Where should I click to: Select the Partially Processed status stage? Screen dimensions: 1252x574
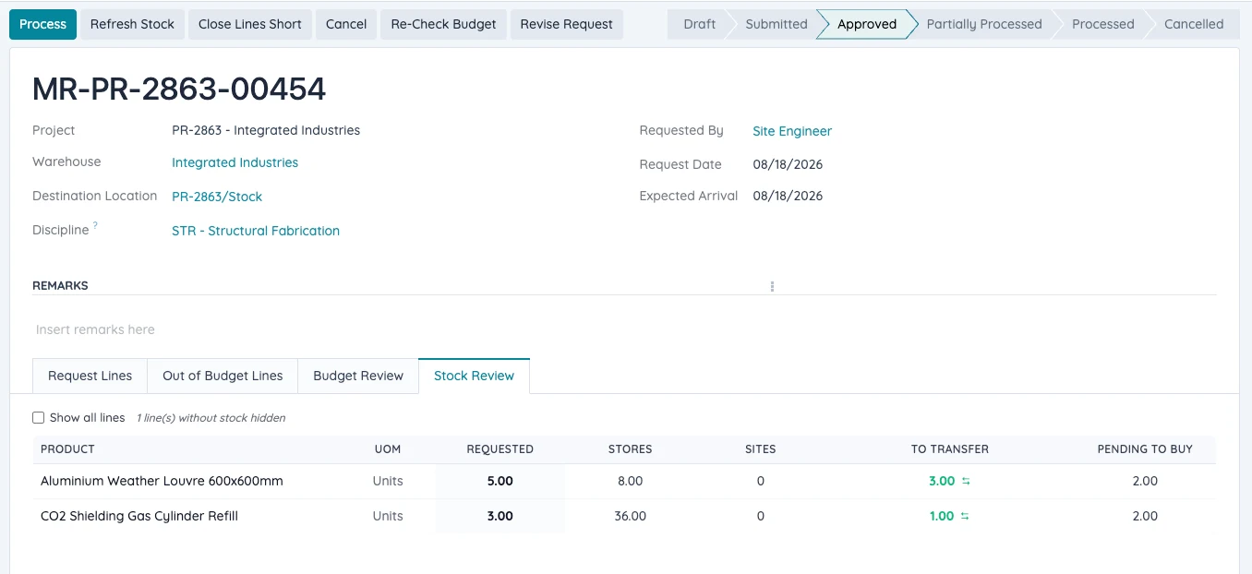984,24
